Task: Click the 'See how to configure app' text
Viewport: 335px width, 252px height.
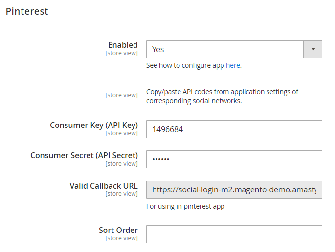Action: (x=185, y=65)
